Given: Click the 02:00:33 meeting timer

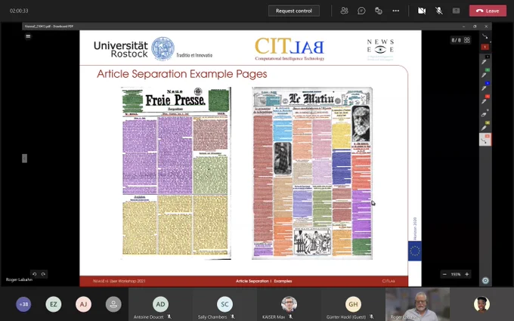Looking at the screenshot, I should click(x=19, y=11).
